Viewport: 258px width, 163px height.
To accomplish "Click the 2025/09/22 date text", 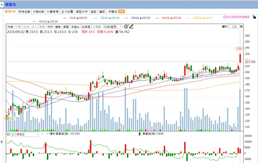I will [x=15, y=32].
